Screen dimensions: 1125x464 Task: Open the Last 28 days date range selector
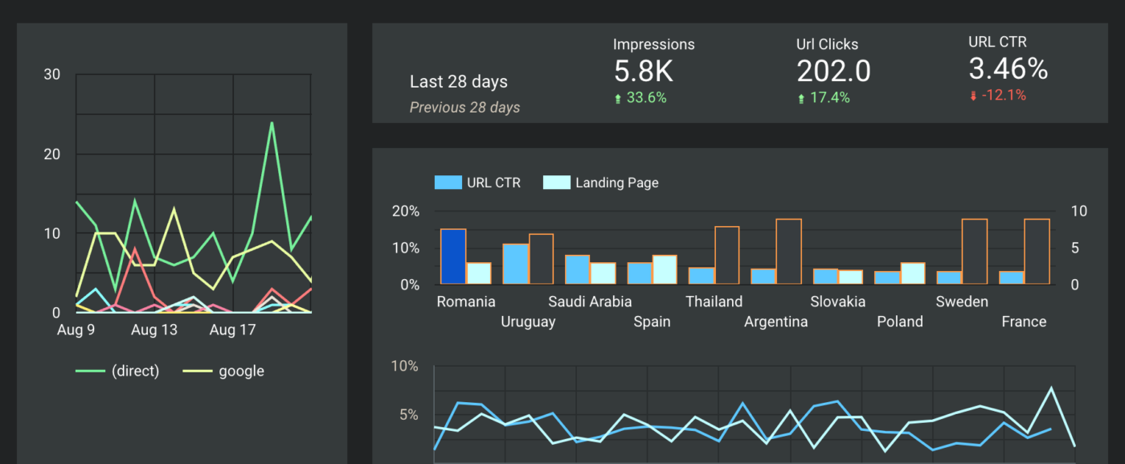458,81
